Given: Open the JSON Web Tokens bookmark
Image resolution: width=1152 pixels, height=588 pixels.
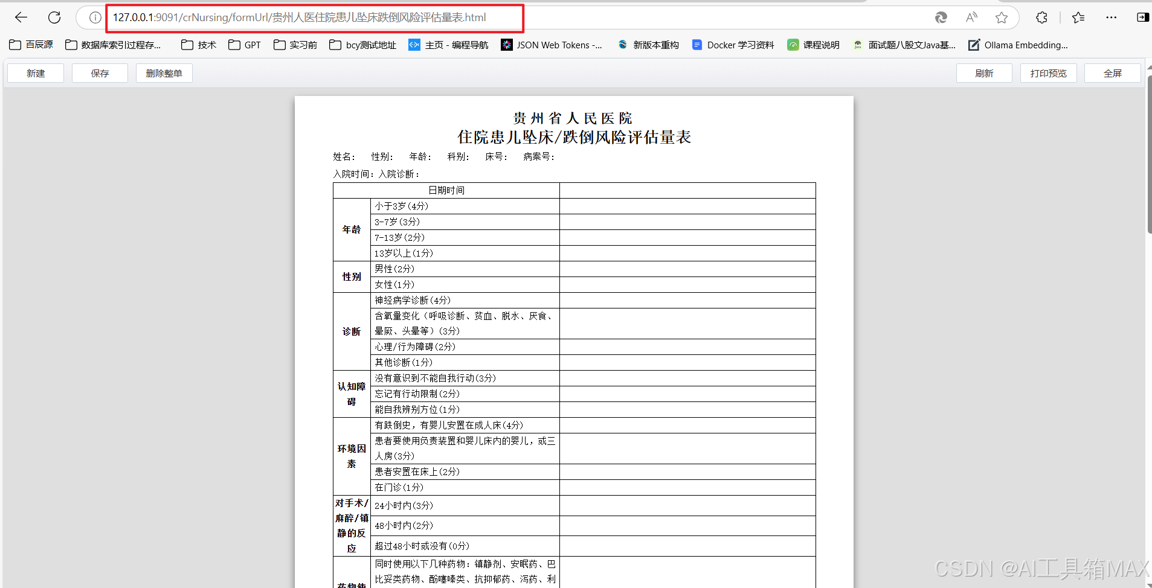Looking at the screenshot, I should (x=552, y=45).
